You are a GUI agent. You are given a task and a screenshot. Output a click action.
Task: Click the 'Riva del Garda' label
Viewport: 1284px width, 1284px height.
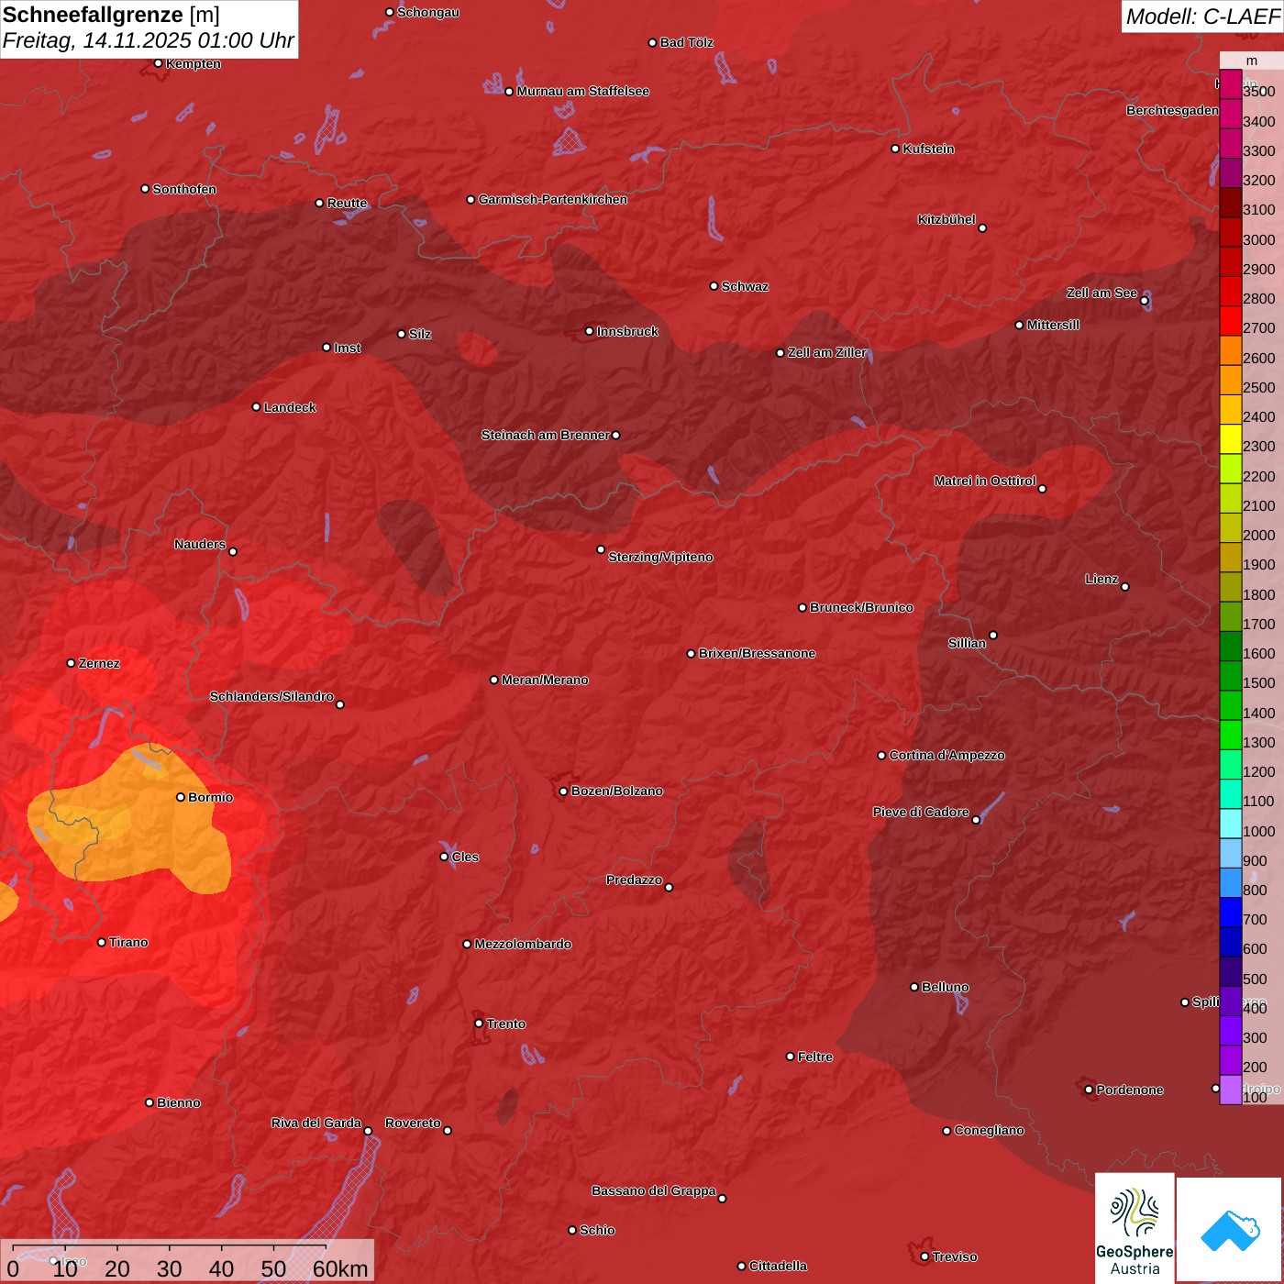click(316, 1123)
